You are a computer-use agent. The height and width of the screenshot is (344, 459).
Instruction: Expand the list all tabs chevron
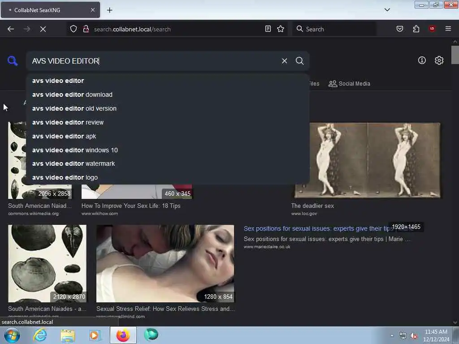(x=387, y=10)
